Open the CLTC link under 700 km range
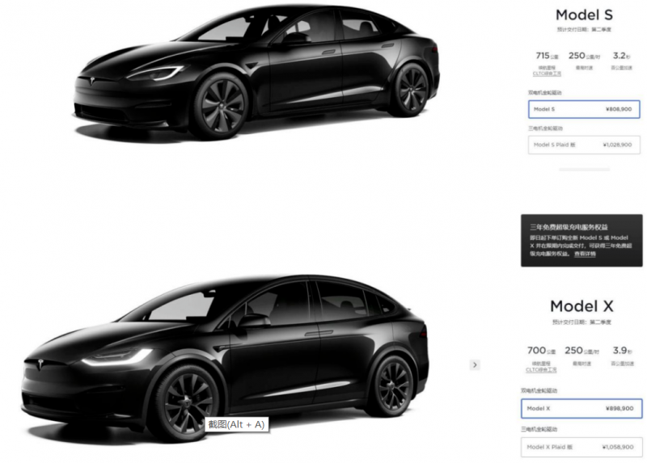This screenshot has width=647, height=463. 541,369
